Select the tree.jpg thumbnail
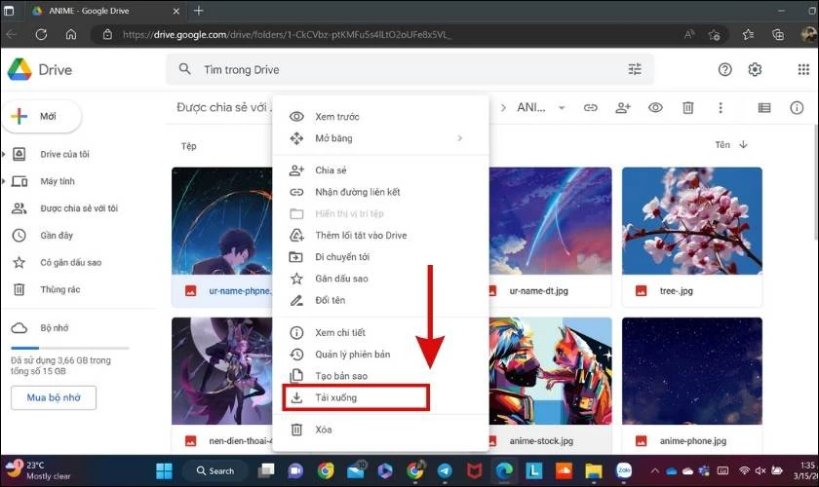The image size is (819, 487). [691, 221]
